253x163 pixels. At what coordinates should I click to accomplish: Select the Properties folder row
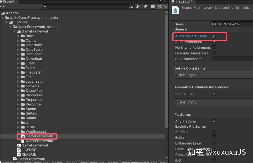82,100
